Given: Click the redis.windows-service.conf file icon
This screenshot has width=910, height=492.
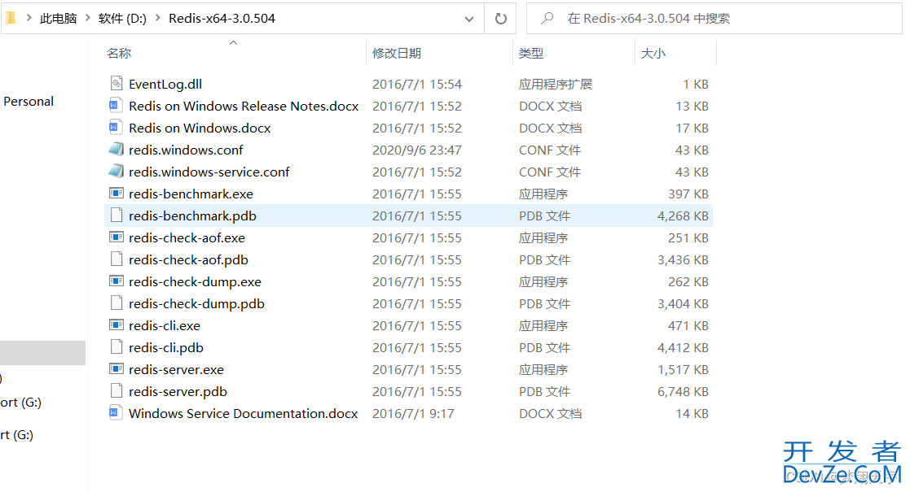Looking at the screenshot, I should pos(116,172).
